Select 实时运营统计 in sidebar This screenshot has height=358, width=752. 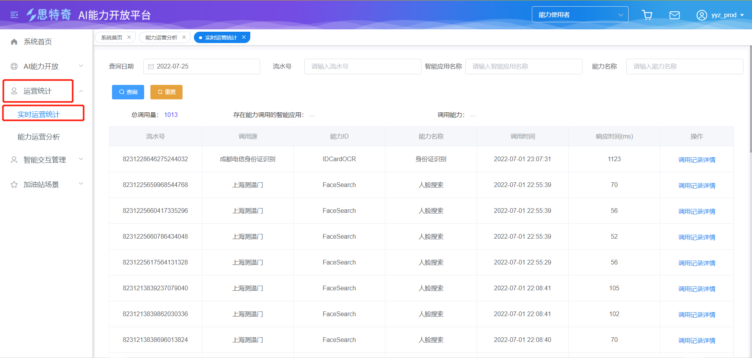(x=39, y=115)
